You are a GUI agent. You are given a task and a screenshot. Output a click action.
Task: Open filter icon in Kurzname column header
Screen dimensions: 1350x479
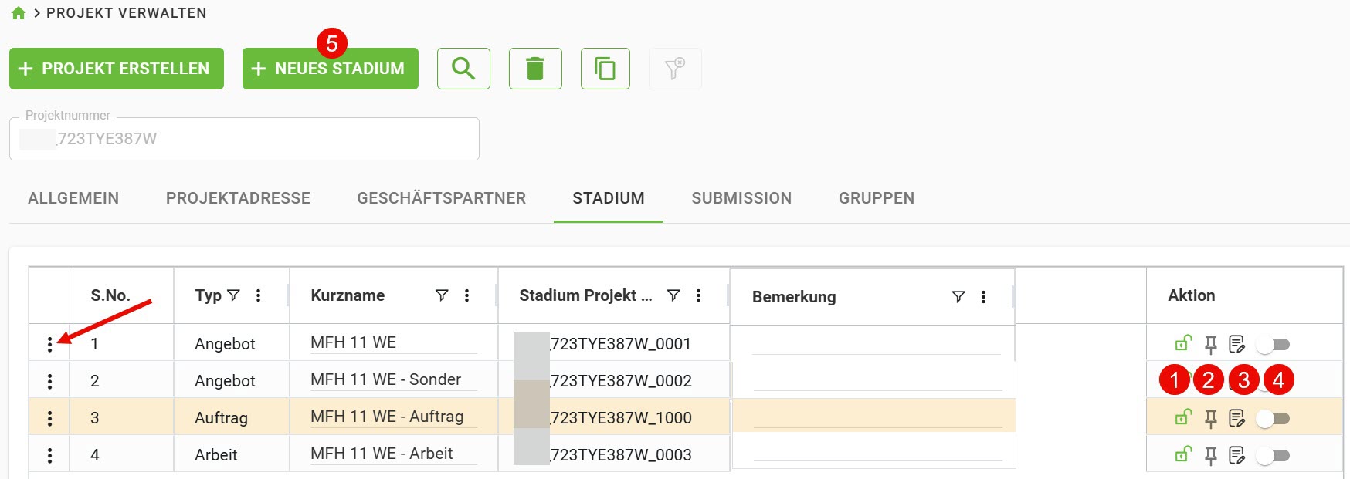pyautogui.click(x=442, y=295)
